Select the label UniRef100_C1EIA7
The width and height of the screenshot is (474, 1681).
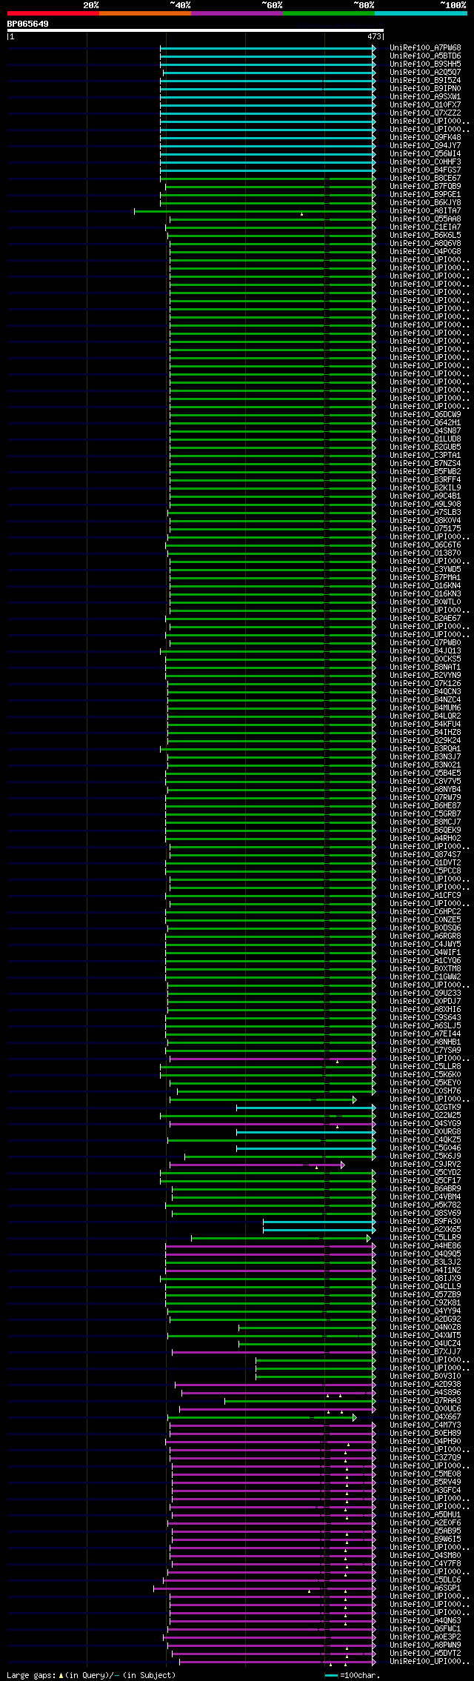click(425, 227)
